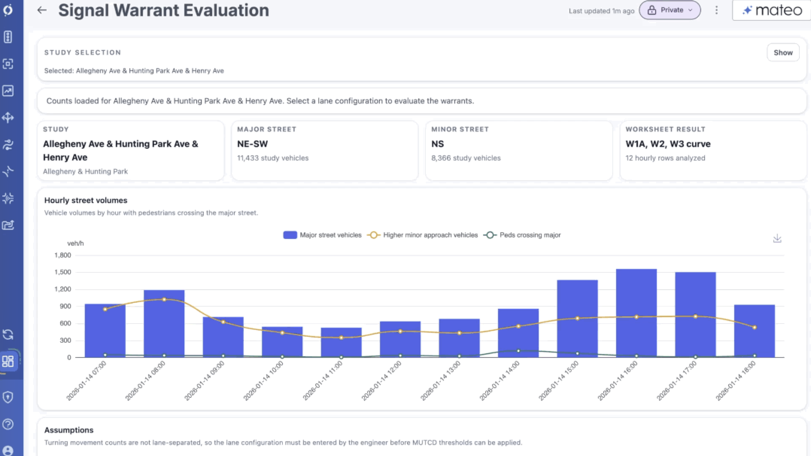Toggle the Higher minor approach vehicles legend series
This screenshot has width=811, height=456.
coord(422,235)
